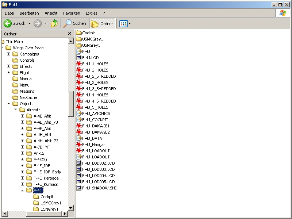Click the ThirdWire folder in tree
Screen dimensions: 292x219
[14, 42]
